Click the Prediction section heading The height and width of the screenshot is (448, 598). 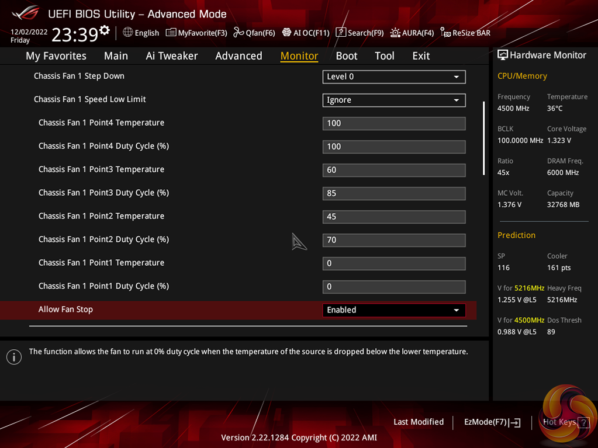[x=516, y=235]
